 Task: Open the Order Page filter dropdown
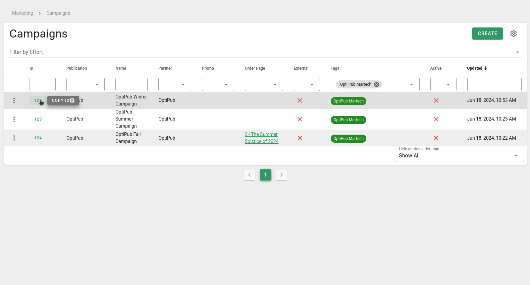pyautogui.click(x=264, y=84)
